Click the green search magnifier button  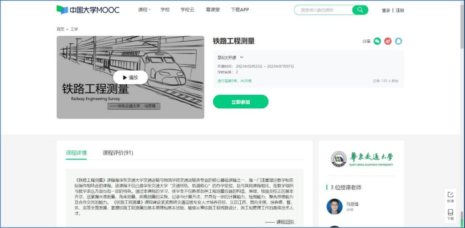360,10
